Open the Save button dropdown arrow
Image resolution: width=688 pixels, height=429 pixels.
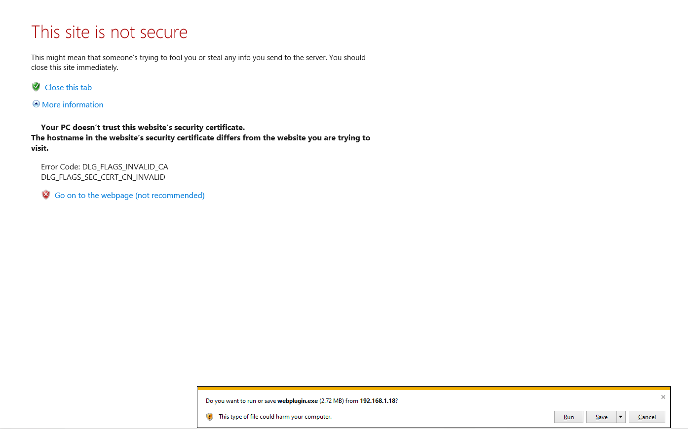(621, 417)
